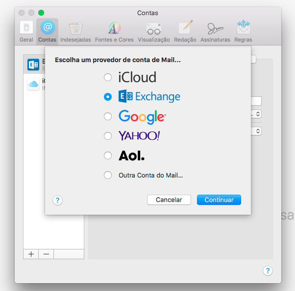The height and width of the screenshot is (291, 295).
Task: Remove account with the minus button
Action: tap(46, 254)
